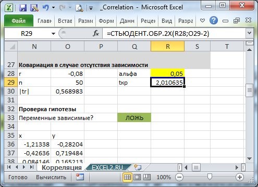The image size is (258, 187).
Task: Select column O header
Action: pos(68,46)
